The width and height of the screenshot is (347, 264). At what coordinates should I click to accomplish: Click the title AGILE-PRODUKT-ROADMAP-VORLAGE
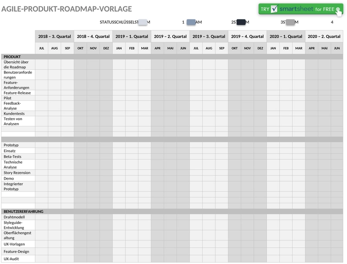[x=66, y=9]
